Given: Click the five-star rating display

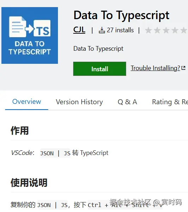Looking at the screenshot, I should 166,30.
